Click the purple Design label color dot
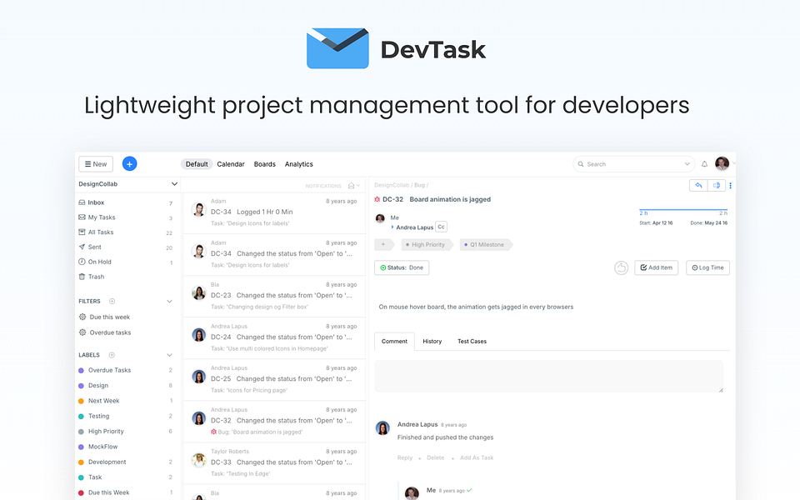The height and width of the screenshot is (500, 800). (79, 385)
